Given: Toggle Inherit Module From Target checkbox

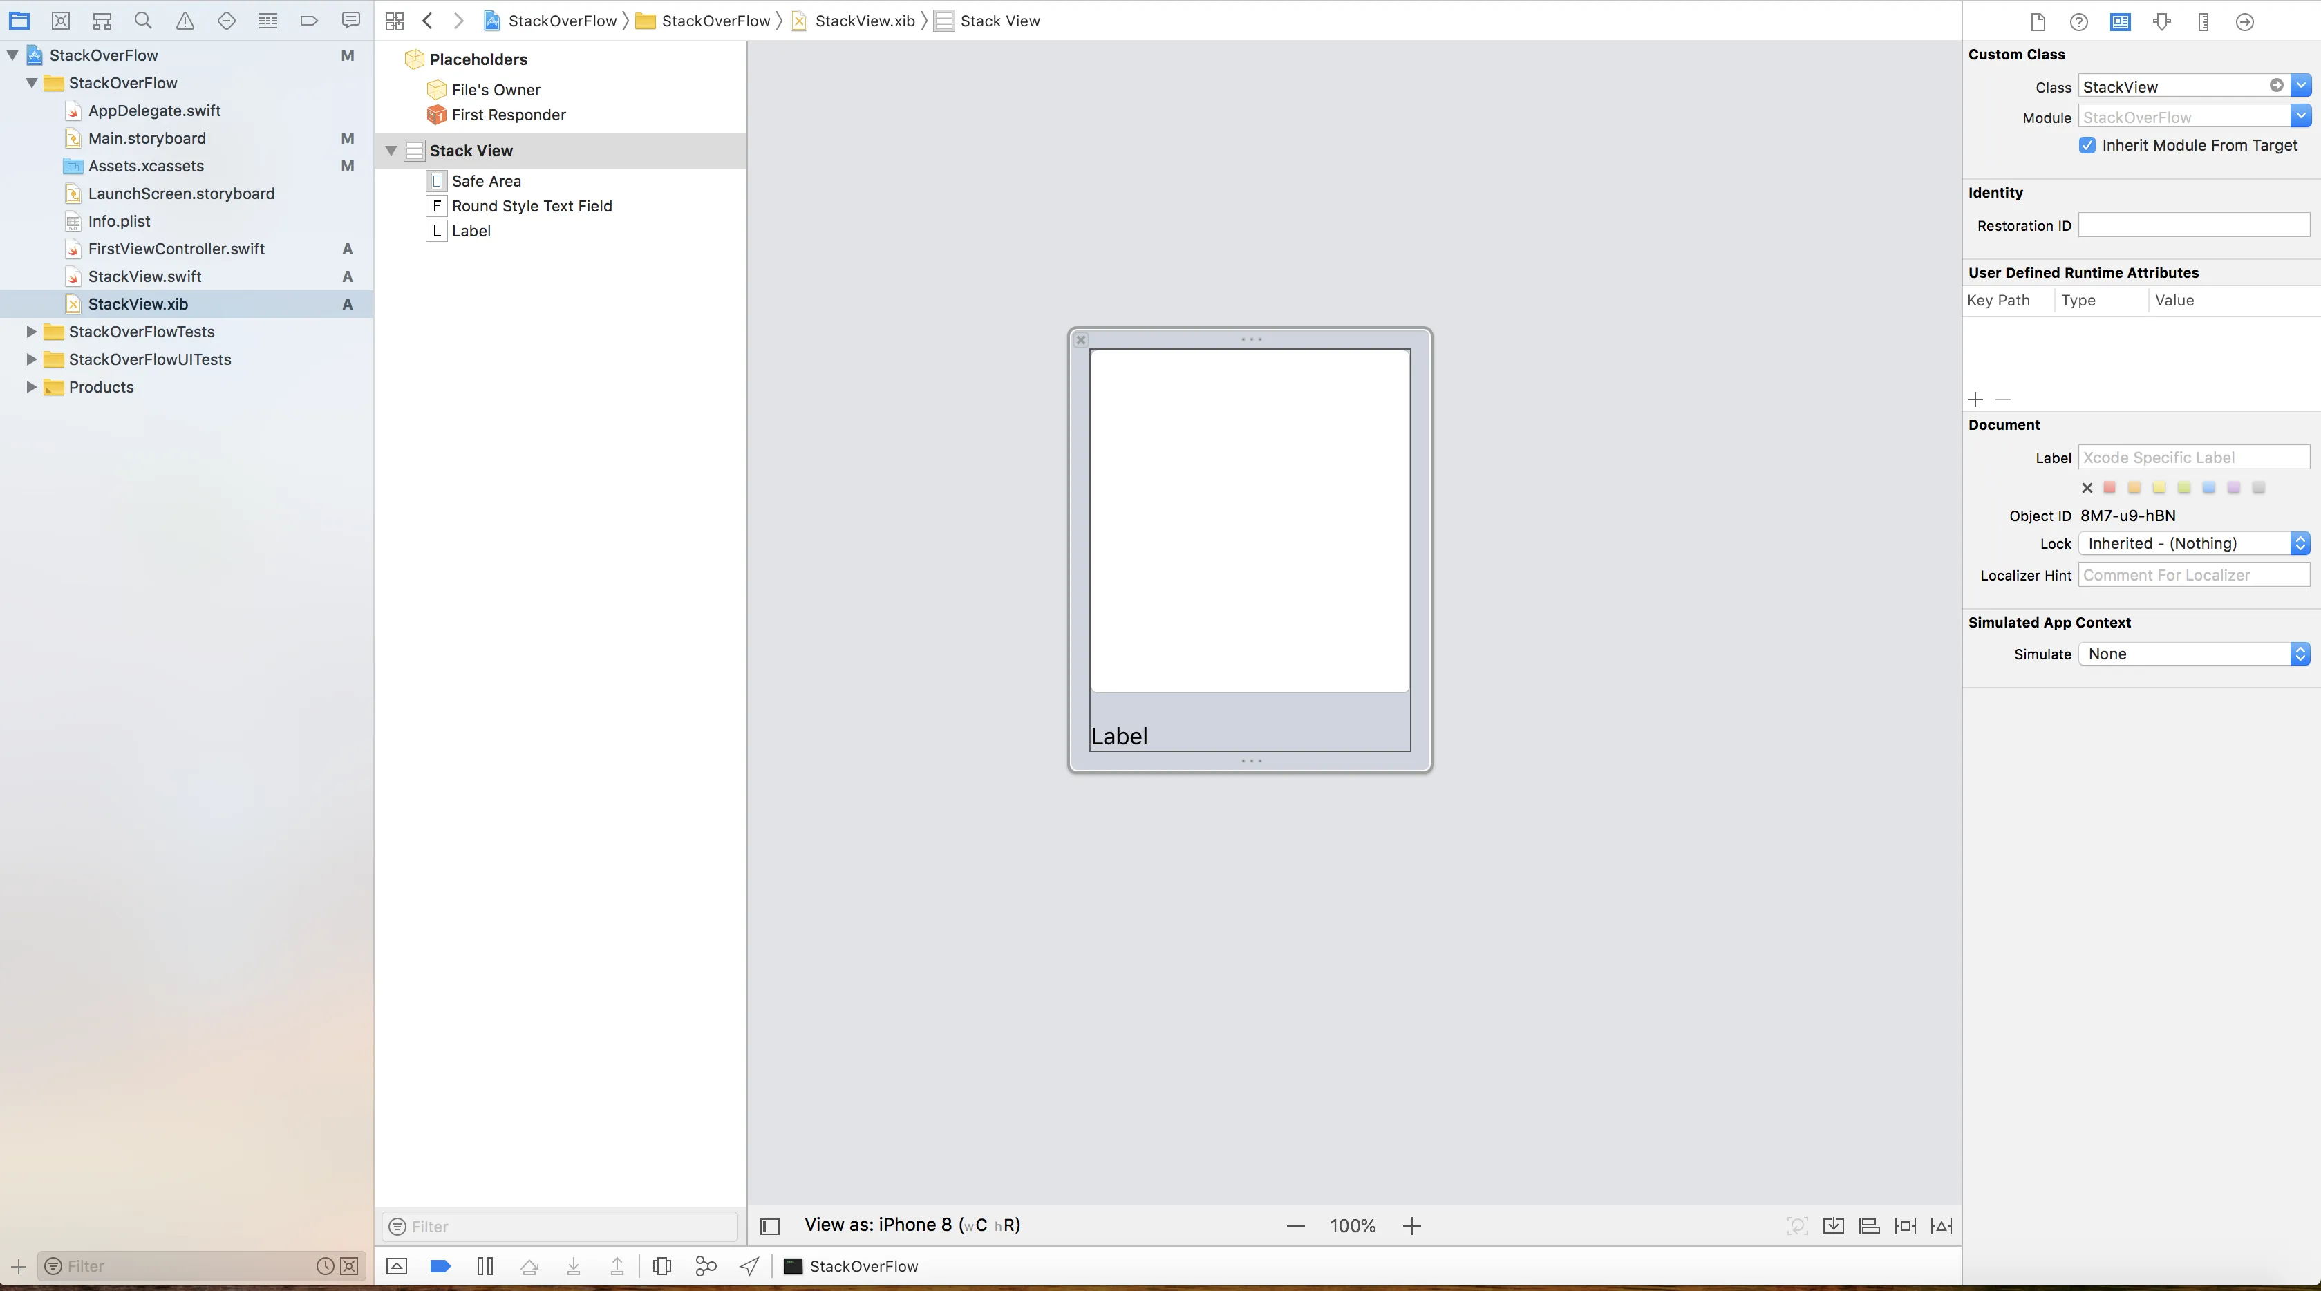Looking at the screenshot, I should (x=2087, y=145).
